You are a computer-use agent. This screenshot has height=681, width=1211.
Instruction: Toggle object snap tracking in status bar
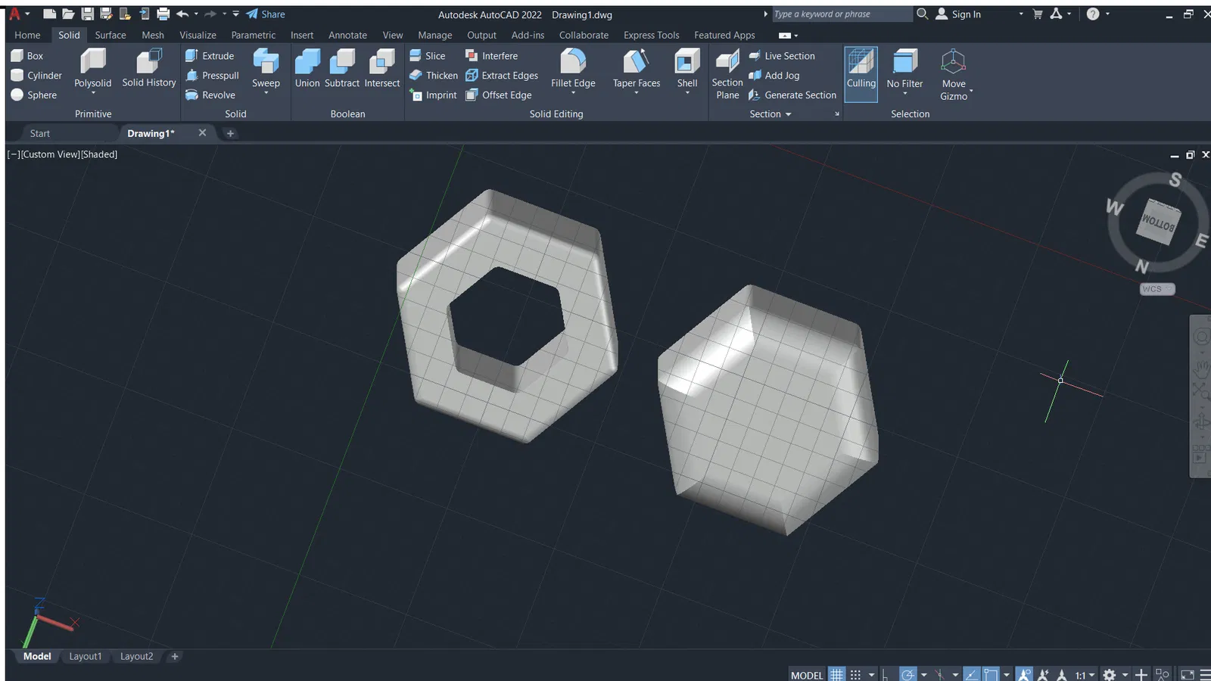[972, 674]
